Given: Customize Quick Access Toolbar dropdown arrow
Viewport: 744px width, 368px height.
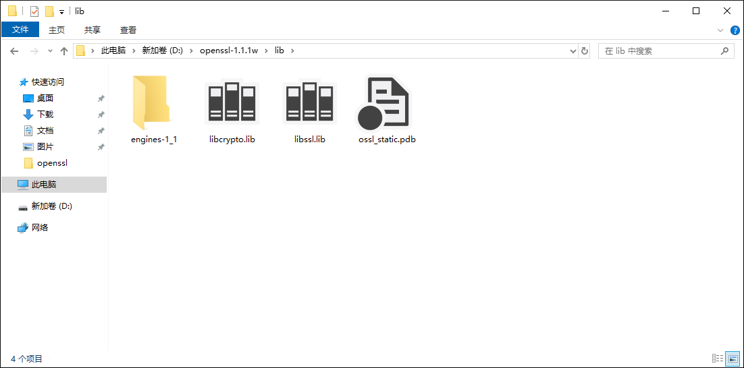Looking at the screenshot, I should pos(61,11).
